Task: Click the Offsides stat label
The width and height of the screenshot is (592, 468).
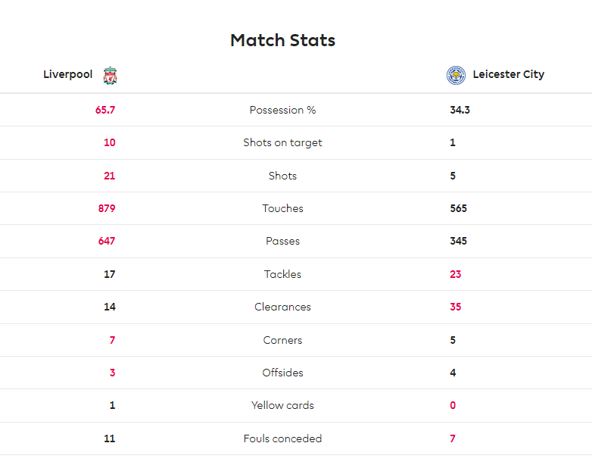Action: (x=283, y=373)
